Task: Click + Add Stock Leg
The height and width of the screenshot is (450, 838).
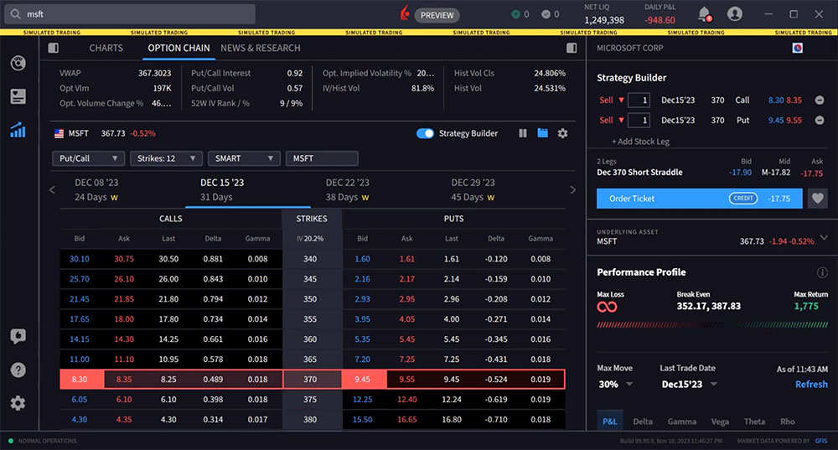Action: [x=640, y=142]
